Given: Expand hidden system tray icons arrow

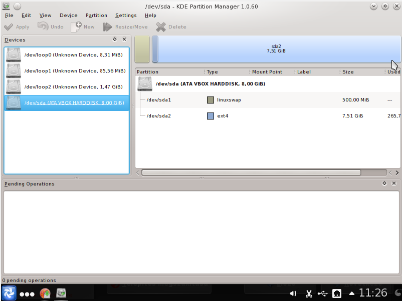Looking at the screenshot, I should [x=352, y=293].
